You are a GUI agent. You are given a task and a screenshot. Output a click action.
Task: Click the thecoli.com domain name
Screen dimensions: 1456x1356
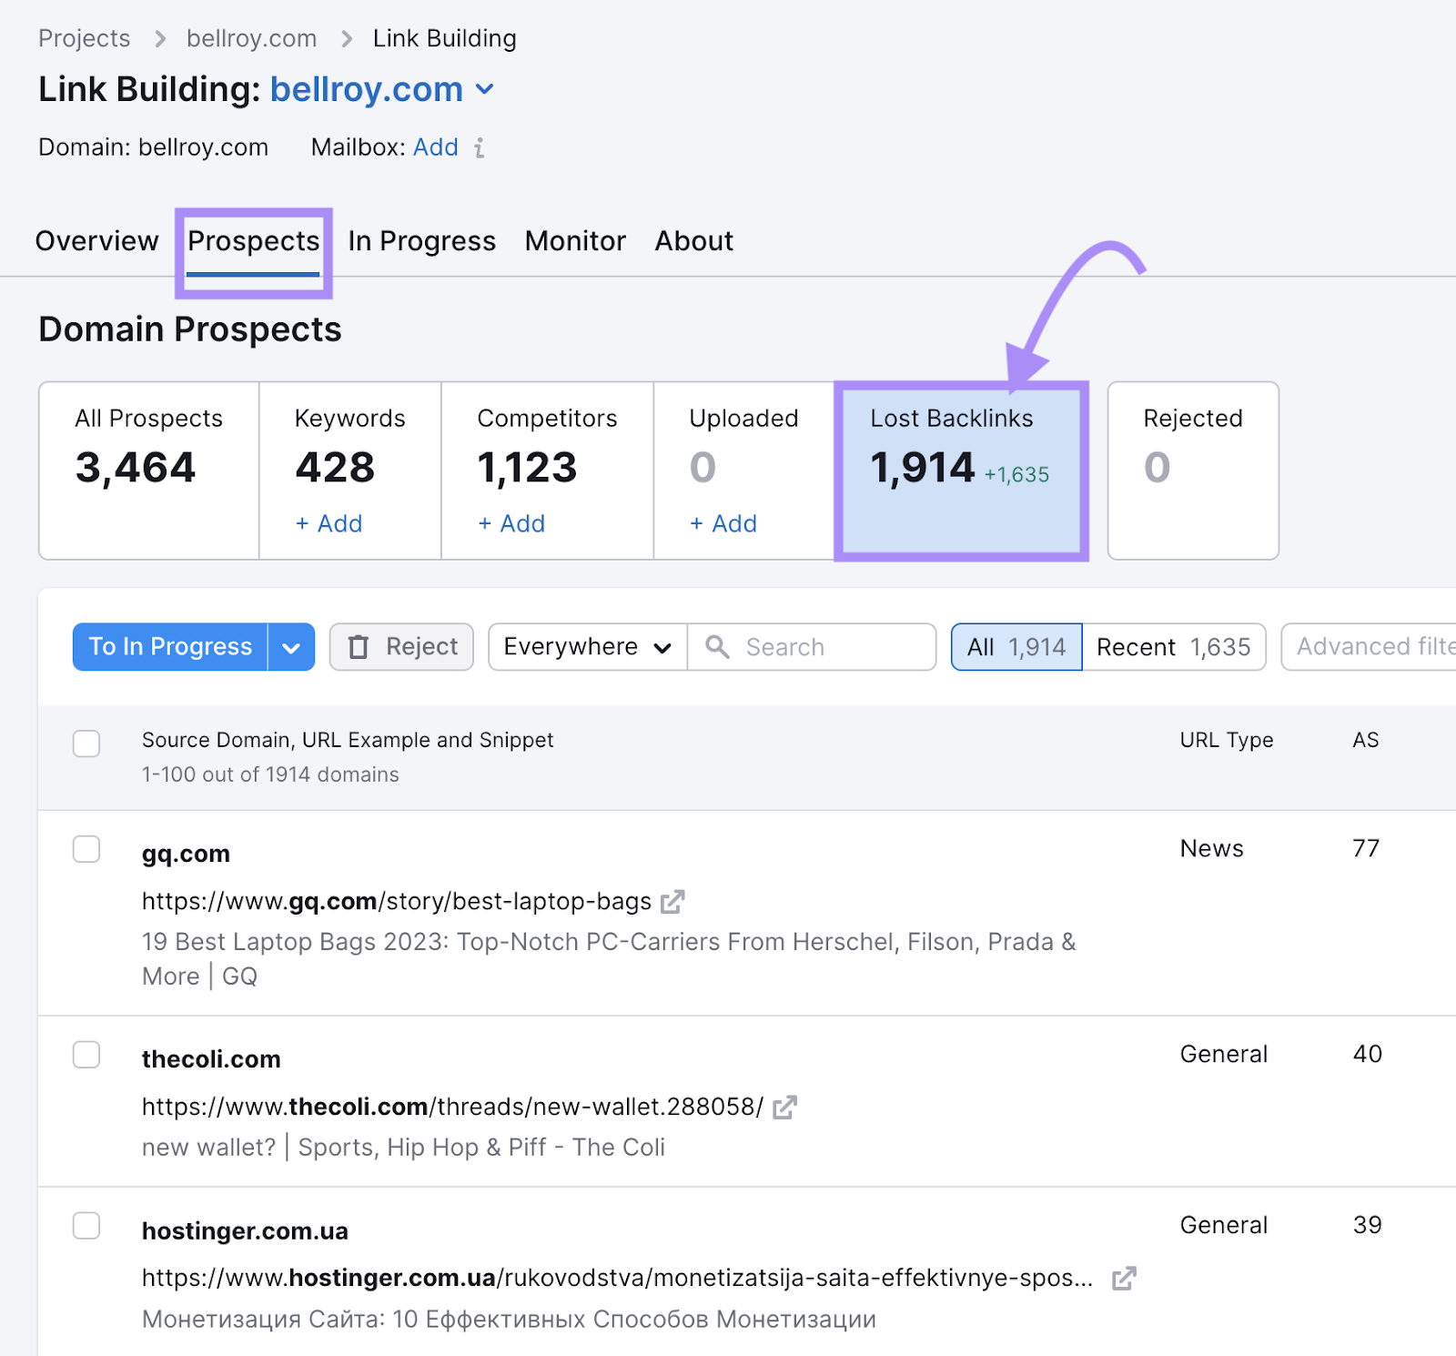[211, 1060]
